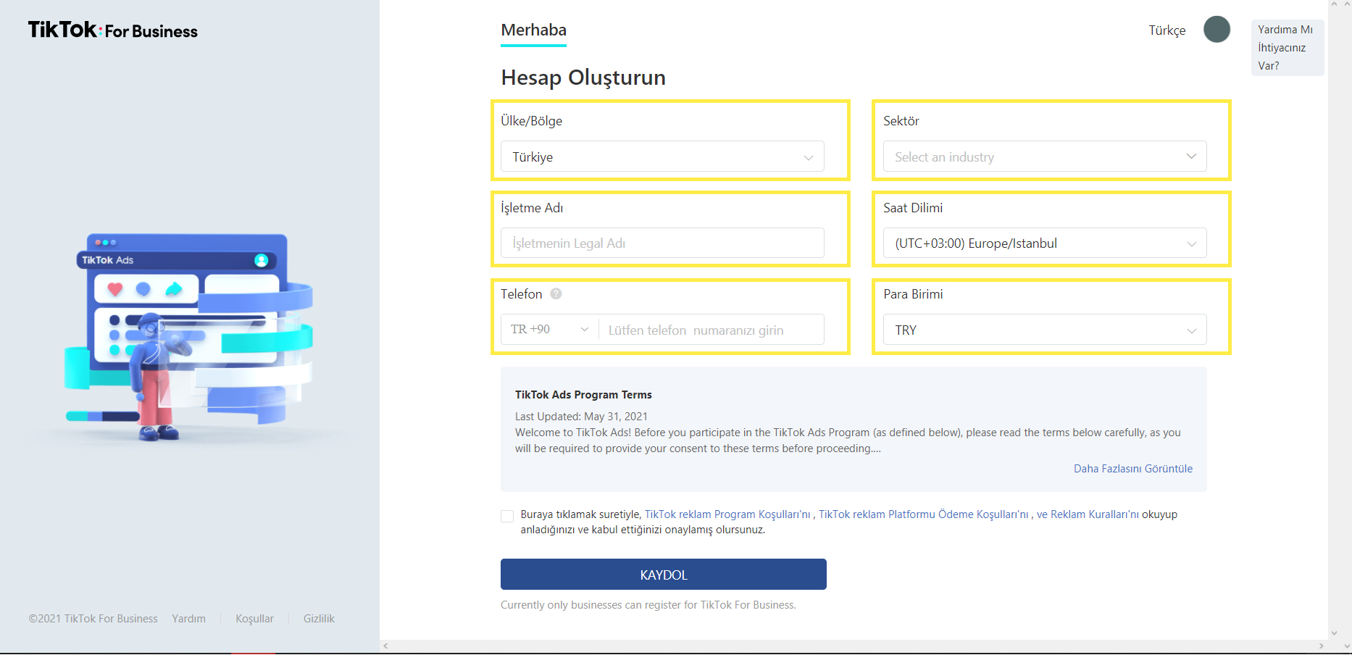Click the 'Currently only businesses can register' note

click(x=648, y=605)
